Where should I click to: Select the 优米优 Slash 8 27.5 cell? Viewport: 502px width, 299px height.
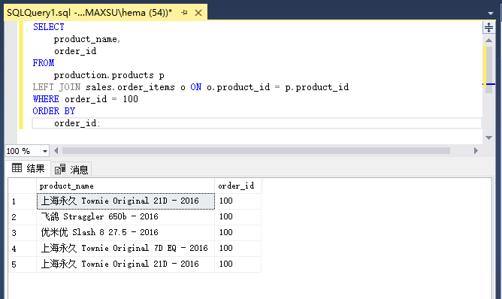(x=125, y=232)
